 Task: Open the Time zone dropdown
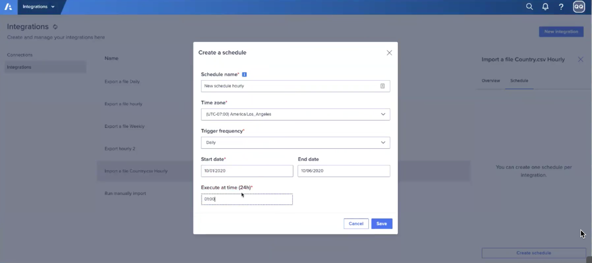point(295,114)
